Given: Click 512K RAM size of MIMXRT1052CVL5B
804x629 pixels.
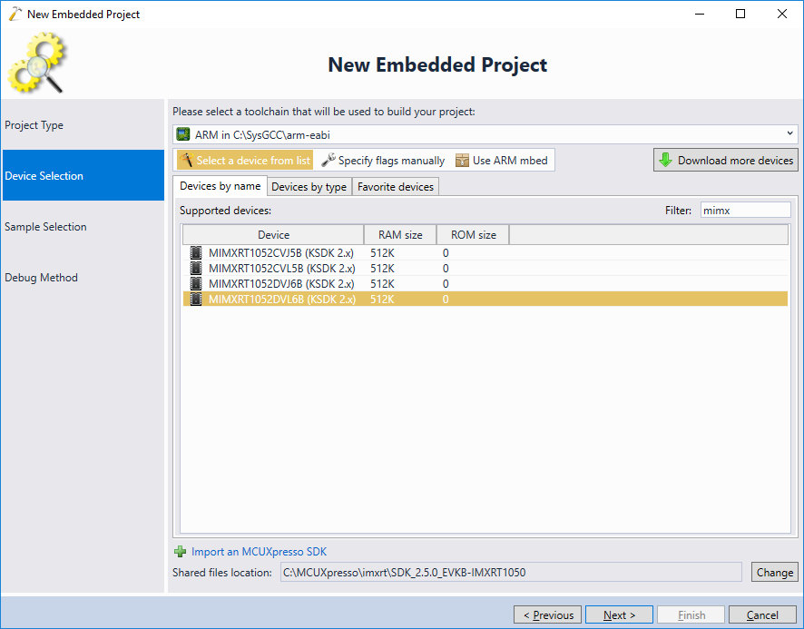Looking at the screenshot, I should click(383, 269).
